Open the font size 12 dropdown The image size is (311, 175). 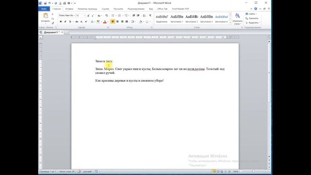85,16
